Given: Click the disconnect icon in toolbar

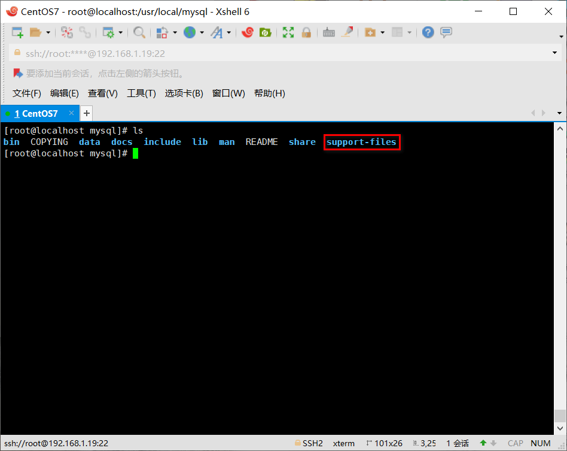Looking at the screenshot, I should (x=67, y=32).
